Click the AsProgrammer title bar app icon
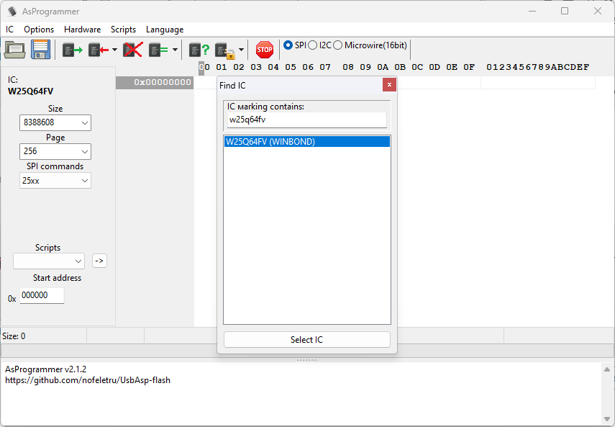Viewport: 615px width, 427px height. pos(12,12)
